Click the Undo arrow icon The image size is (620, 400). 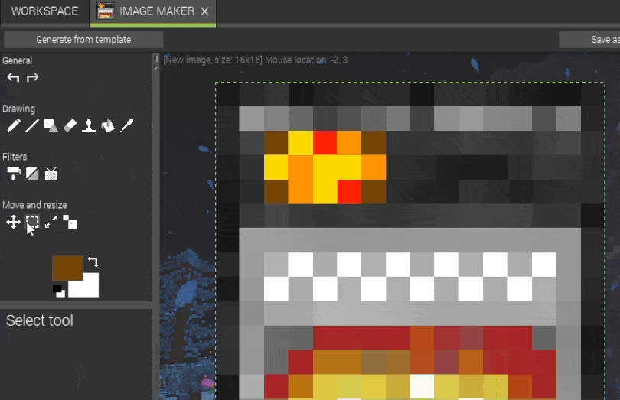[13, 77]
